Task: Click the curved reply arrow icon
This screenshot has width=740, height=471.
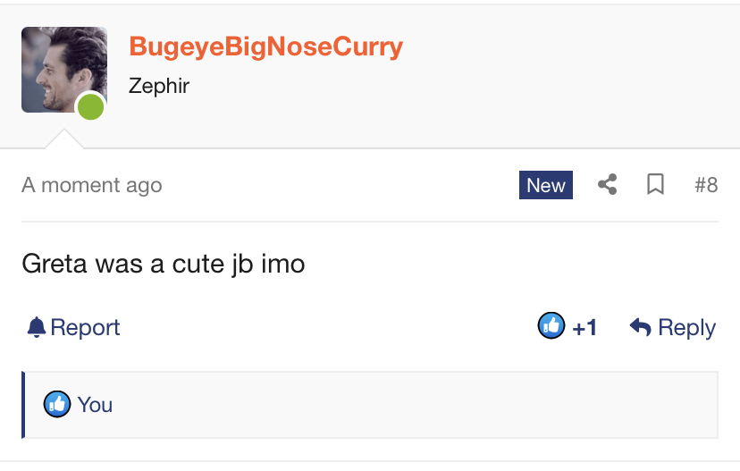Action: (x=641, y=327)
